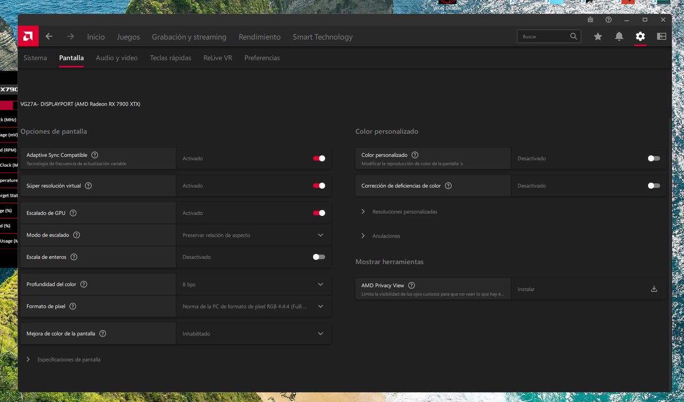Select the Pantalla tab
684x402 pixels.
(72, 58)
